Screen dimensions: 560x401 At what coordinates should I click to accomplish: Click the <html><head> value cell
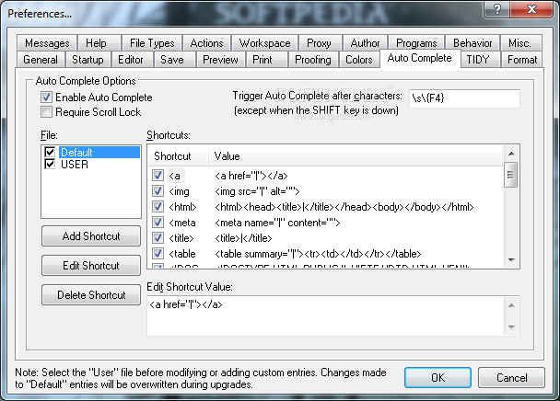click(344, 207)
